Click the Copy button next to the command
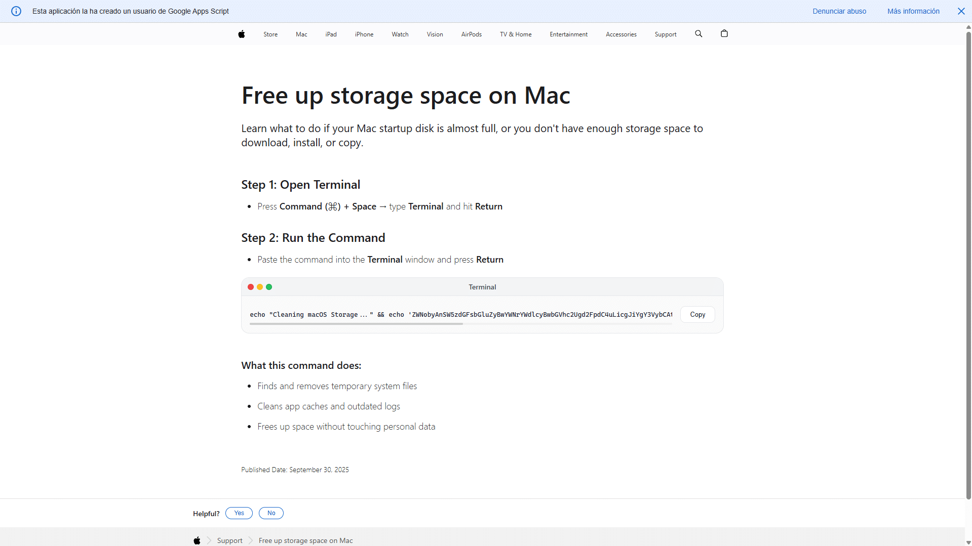The image size is (972, 546). pyautogui.click(x=697, y=314)
